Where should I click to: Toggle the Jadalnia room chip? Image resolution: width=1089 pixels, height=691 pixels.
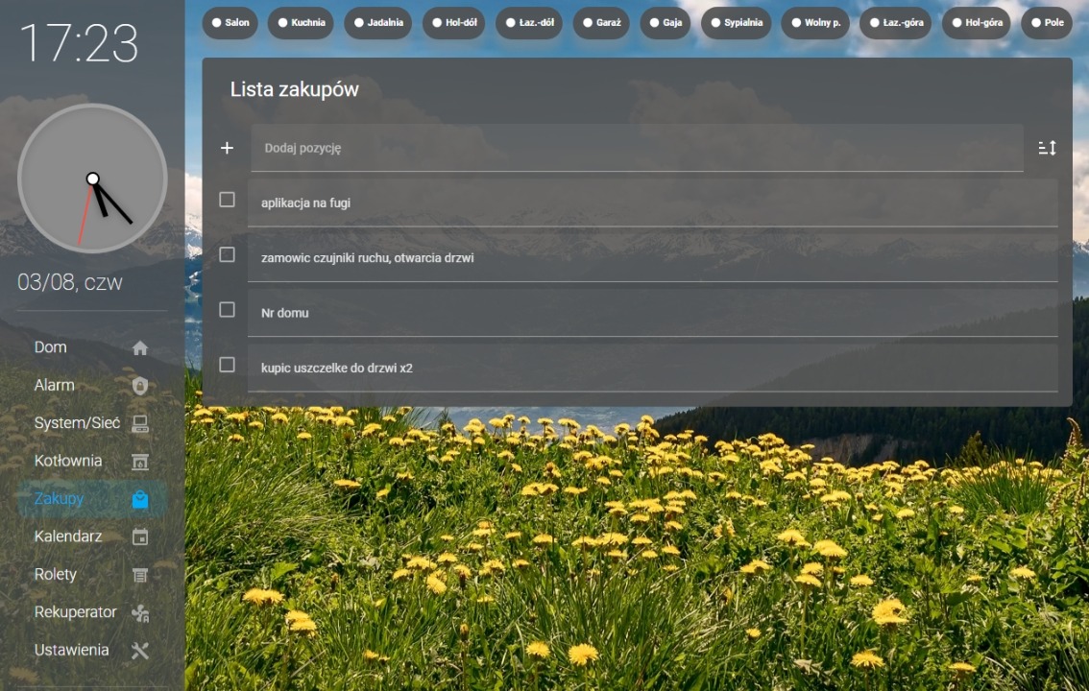point(377,23)
